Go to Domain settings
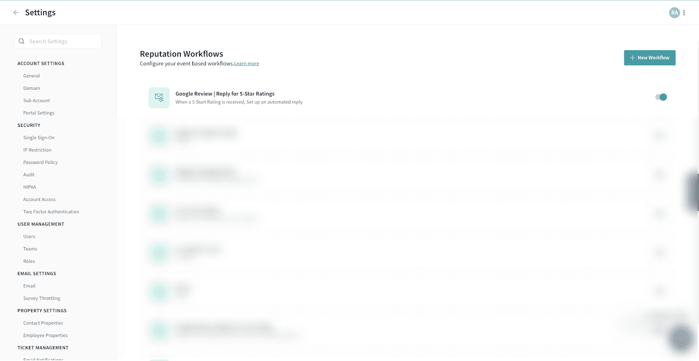This screenshot has width=699, height=361. (x=31, y=88)
